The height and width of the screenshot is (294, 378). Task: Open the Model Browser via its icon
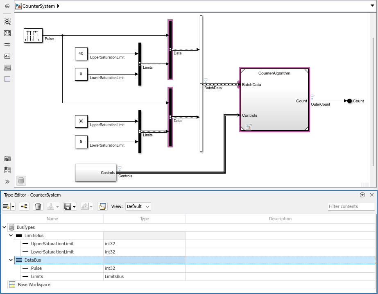pos(7,170)
